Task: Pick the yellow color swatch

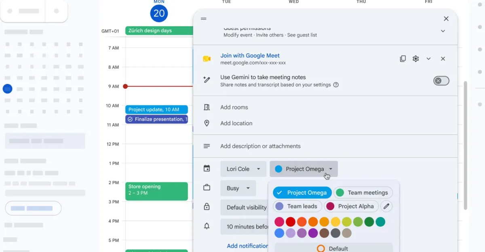Action: pos(335,222)
